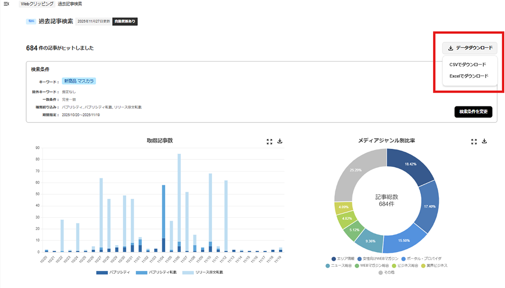The width and height of the screenshot is (505, 288).
Task: Toggle 女性向けWEBマガジン legend entry
Action: click(378, 259)
